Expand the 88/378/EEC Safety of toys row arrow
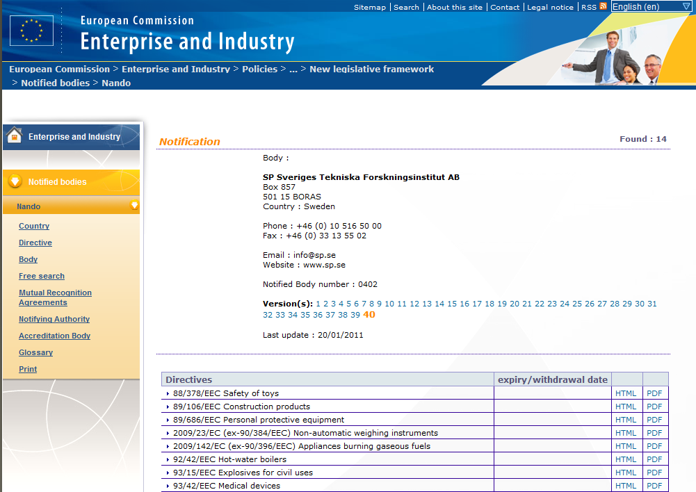This screenshot has height=492, width=696. [x=168, y=393]
